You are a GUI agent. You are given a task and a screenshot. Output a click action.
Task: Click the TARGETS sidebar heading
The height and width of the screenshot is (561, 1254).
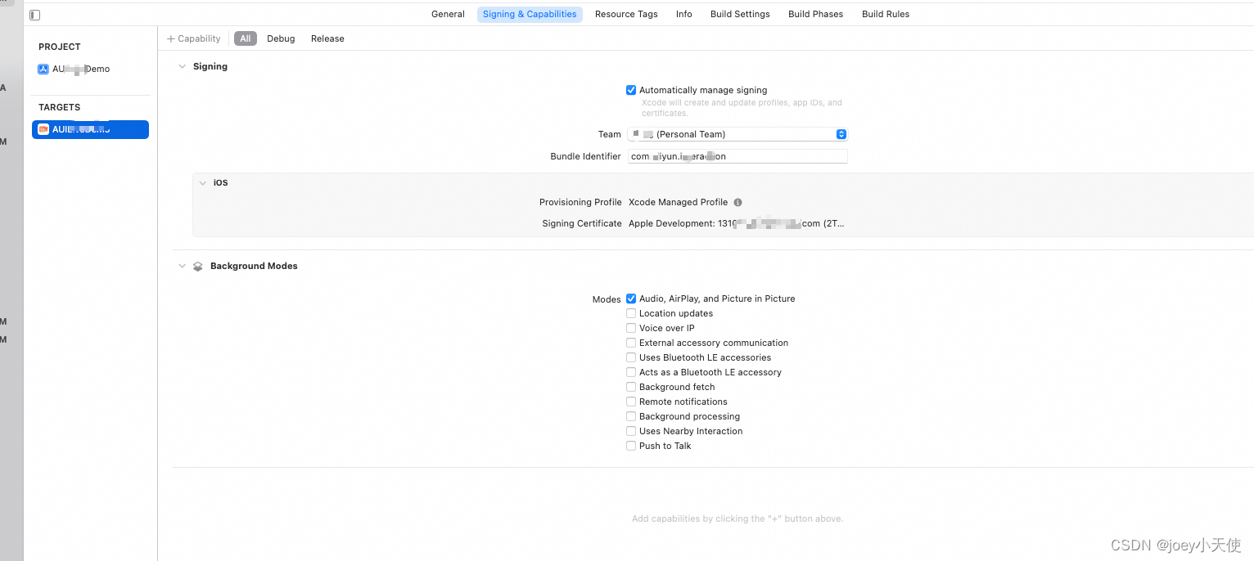60,107
